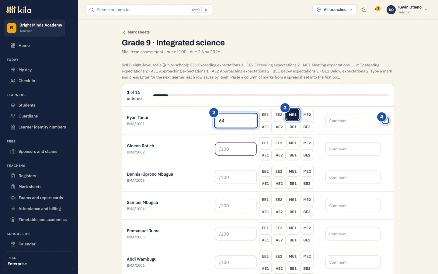This screenshot has width=438, height=274.
Task: Click Timetable and academics layers icon
Action: 13,220
